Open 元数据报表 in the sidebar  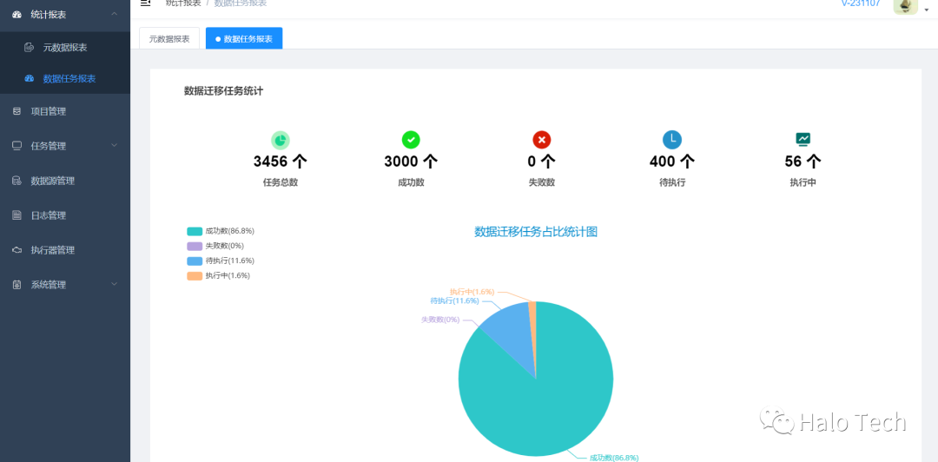coord(64,47)
